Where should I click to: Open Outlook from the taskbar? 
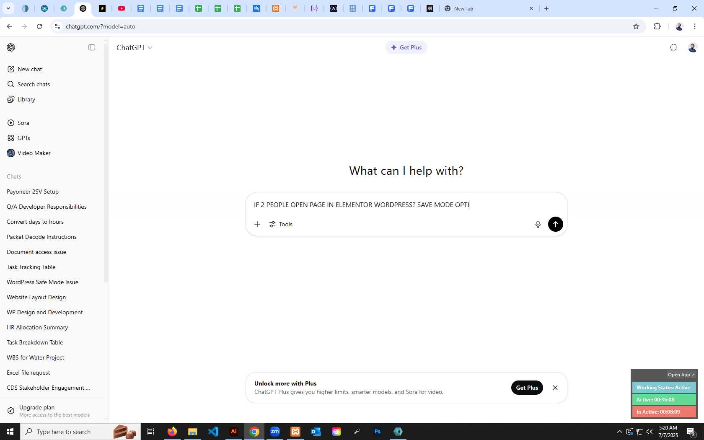[316, 432]
